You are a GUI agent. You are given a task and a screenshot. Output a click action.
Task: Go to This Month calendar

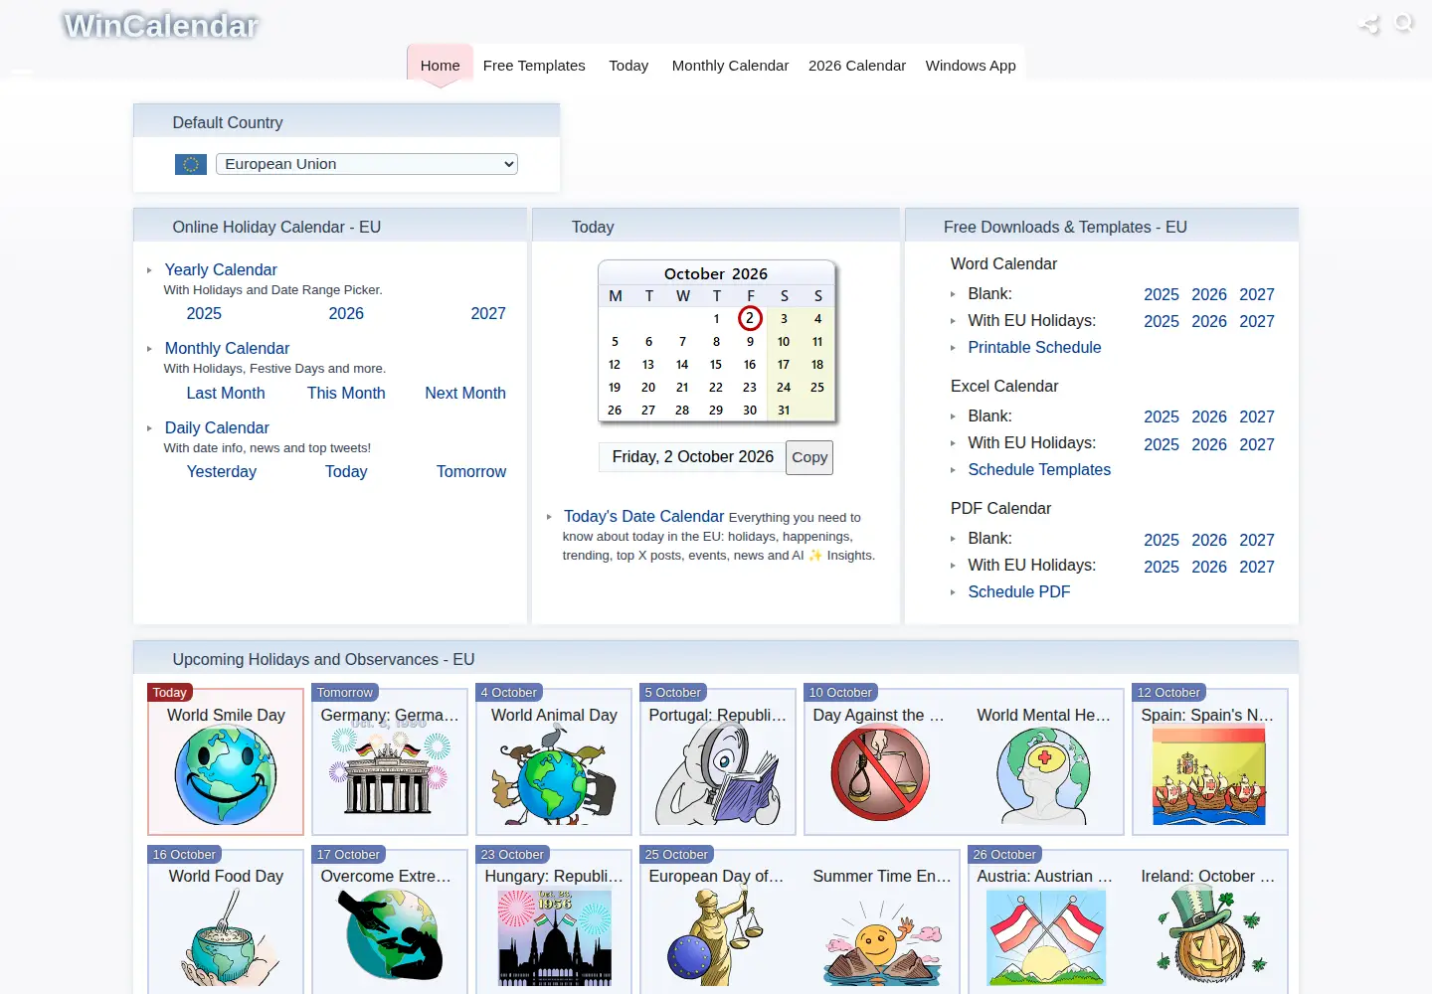346,393
